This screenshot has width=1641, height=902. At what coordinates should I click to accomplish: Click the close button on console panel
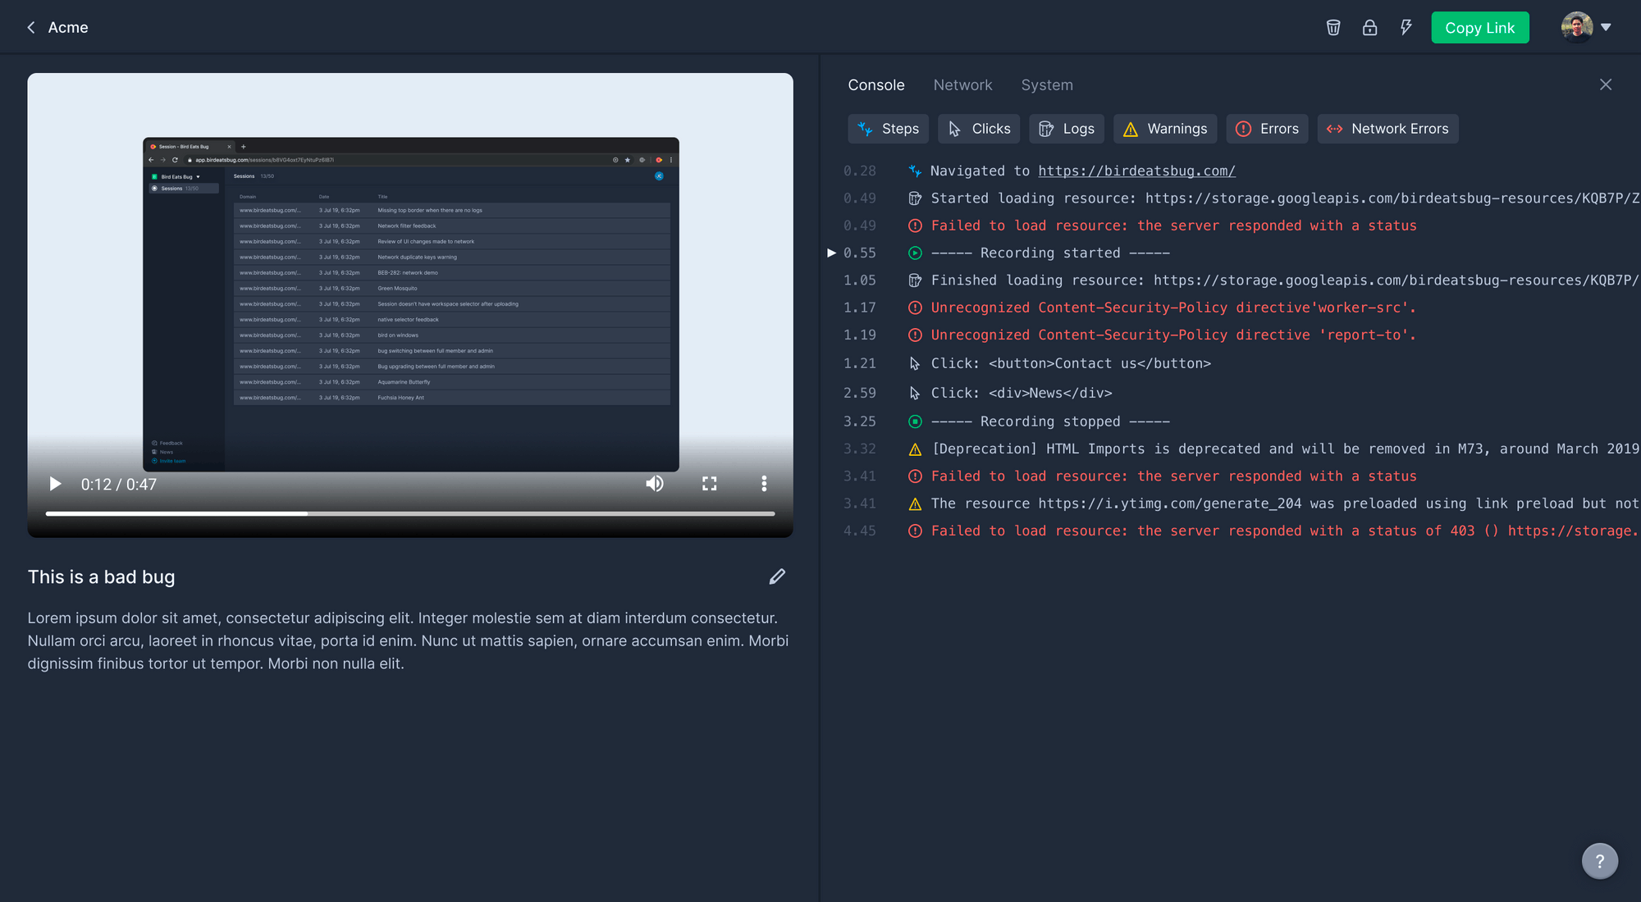tap(1606, 84)
